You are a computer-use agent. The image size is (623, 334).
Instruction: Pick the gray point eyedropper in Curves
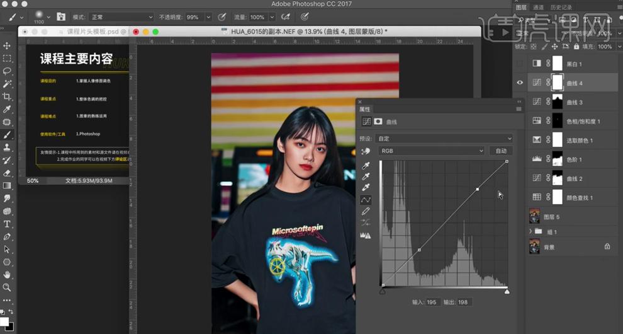pos(366,176)
